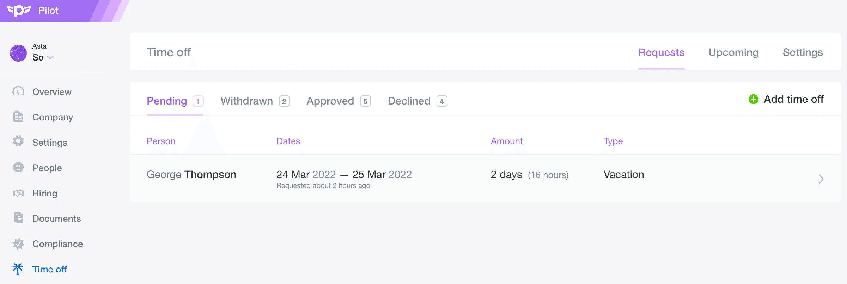
Task: Click the green plus icon for adding time off
Action: click(753, 99)
